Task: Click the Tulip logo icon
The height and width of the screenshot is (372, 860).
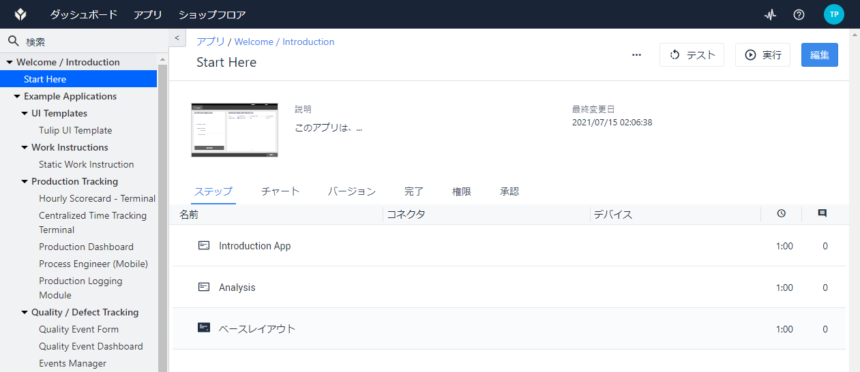Action: (20, 14)
